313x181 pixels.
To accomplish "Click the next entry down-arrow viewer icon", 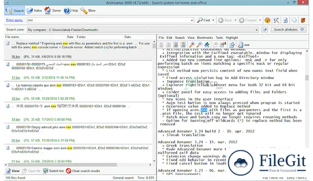I will point(176,45).
